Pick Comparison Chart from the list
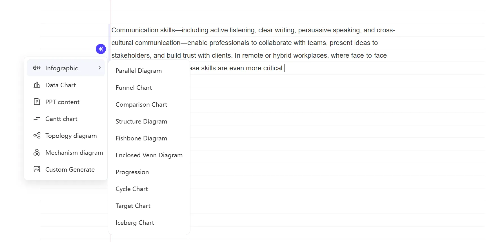The width and height of the screenshot is (493, 242). [x=141, y=105]
